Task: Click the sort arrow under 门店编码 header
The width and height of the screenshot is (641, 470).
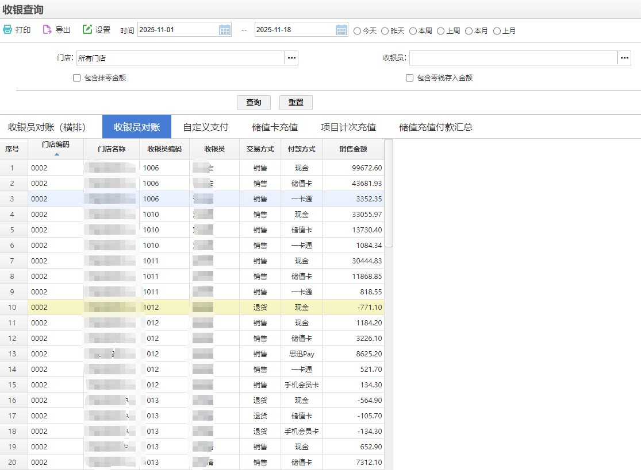Action: point(56,154)
